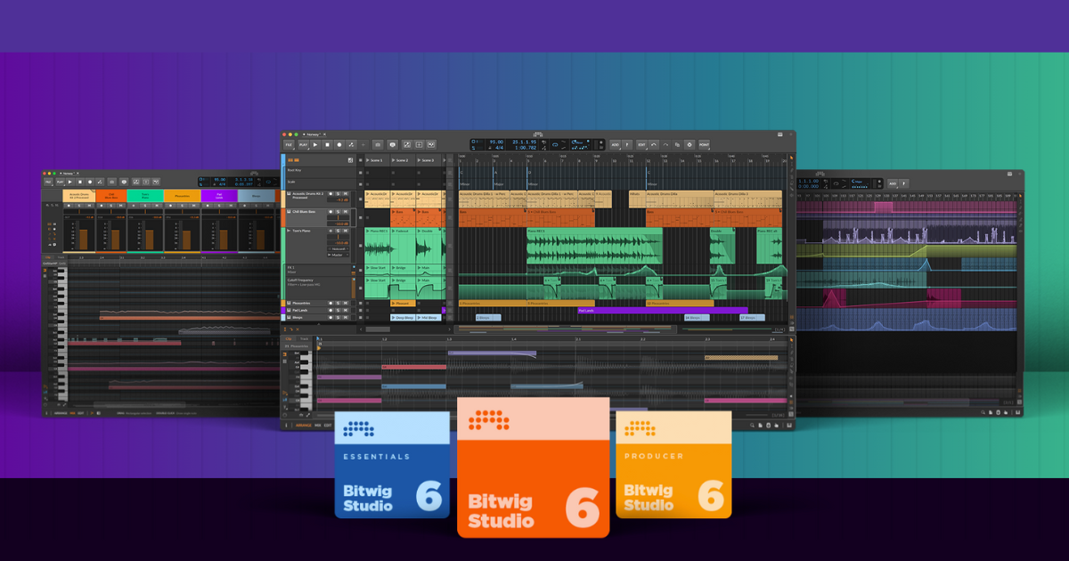The height and width of the screenshot is (561, 1069).
Task: Click the 25.1.1.95 play position display
Action: (524, 142)
